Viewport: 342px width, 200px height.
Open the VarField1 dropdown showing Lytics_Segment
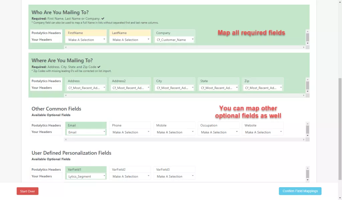pyautogui.click(x=86, y=176)
